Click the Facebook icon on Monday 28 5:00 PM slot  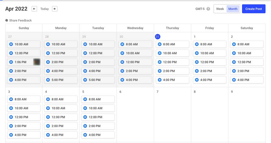pos(48,80)
